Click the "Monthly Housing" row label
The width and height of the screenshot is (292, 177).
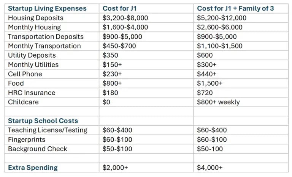(x=34, y=27)
